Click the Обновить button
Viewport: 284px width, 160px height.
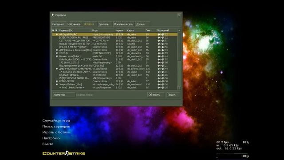[x=156, y=95]
